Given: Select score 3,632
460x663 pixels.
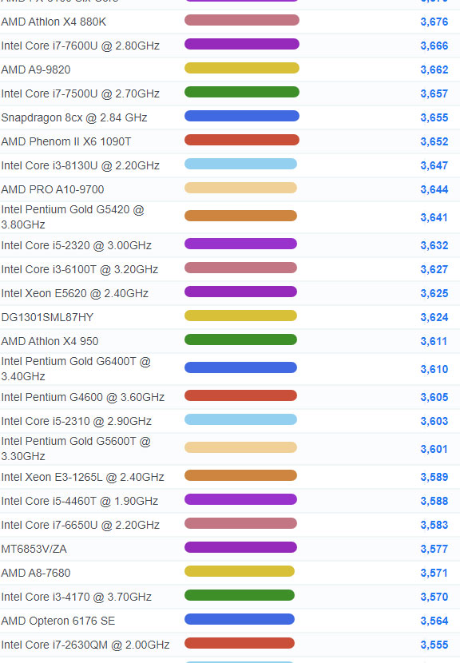Looking at the screenshot, I should point(434,246).
